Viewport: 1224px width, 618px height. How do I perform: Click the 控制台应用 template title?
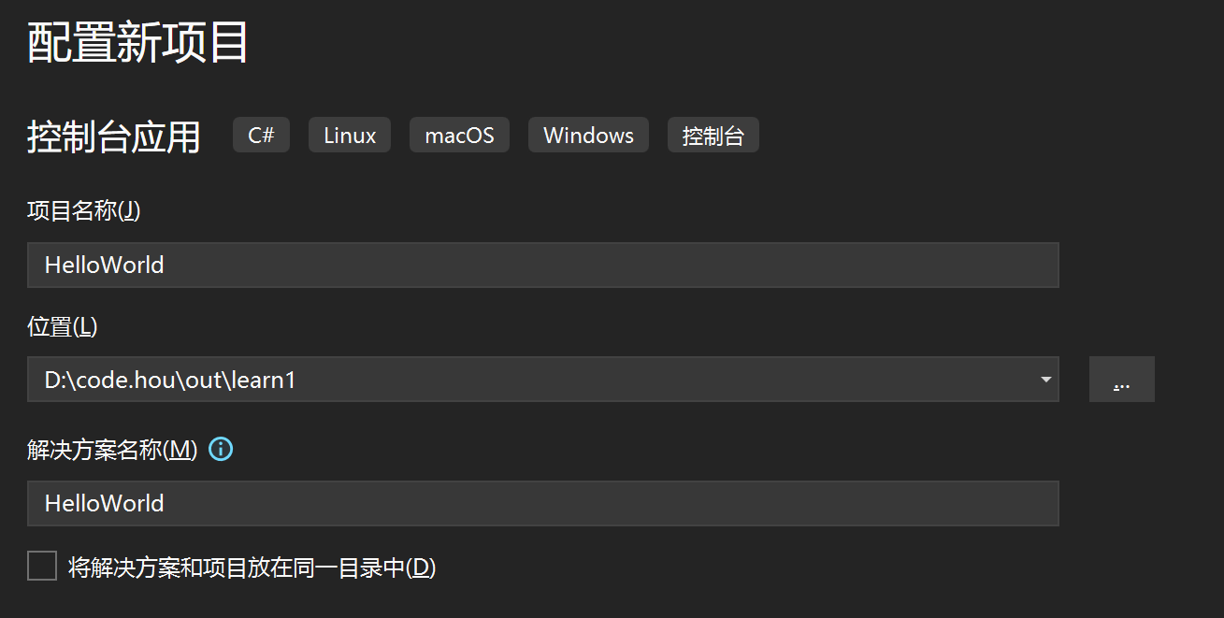coord(114,137)
